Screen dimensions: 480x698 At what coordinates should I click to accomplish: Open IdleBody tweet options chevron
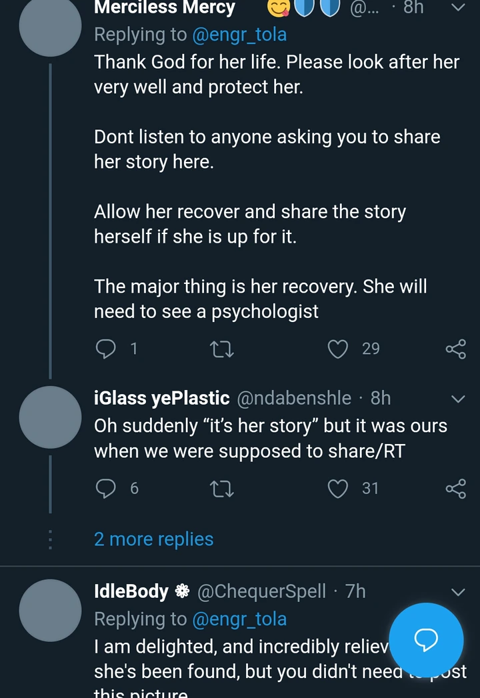pos(458,592)
